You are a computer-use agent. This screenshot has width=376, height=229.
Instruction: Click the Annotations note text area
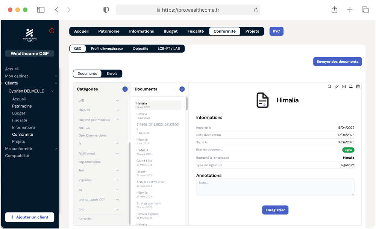coord(275,187)
